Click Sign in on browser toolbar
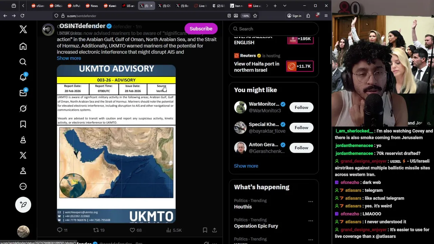434x244 pixels. tap(294, 16)
